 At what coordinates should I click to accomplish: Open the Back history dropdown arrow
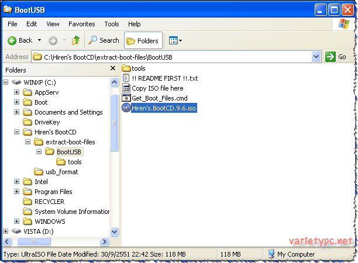(40, 40)
